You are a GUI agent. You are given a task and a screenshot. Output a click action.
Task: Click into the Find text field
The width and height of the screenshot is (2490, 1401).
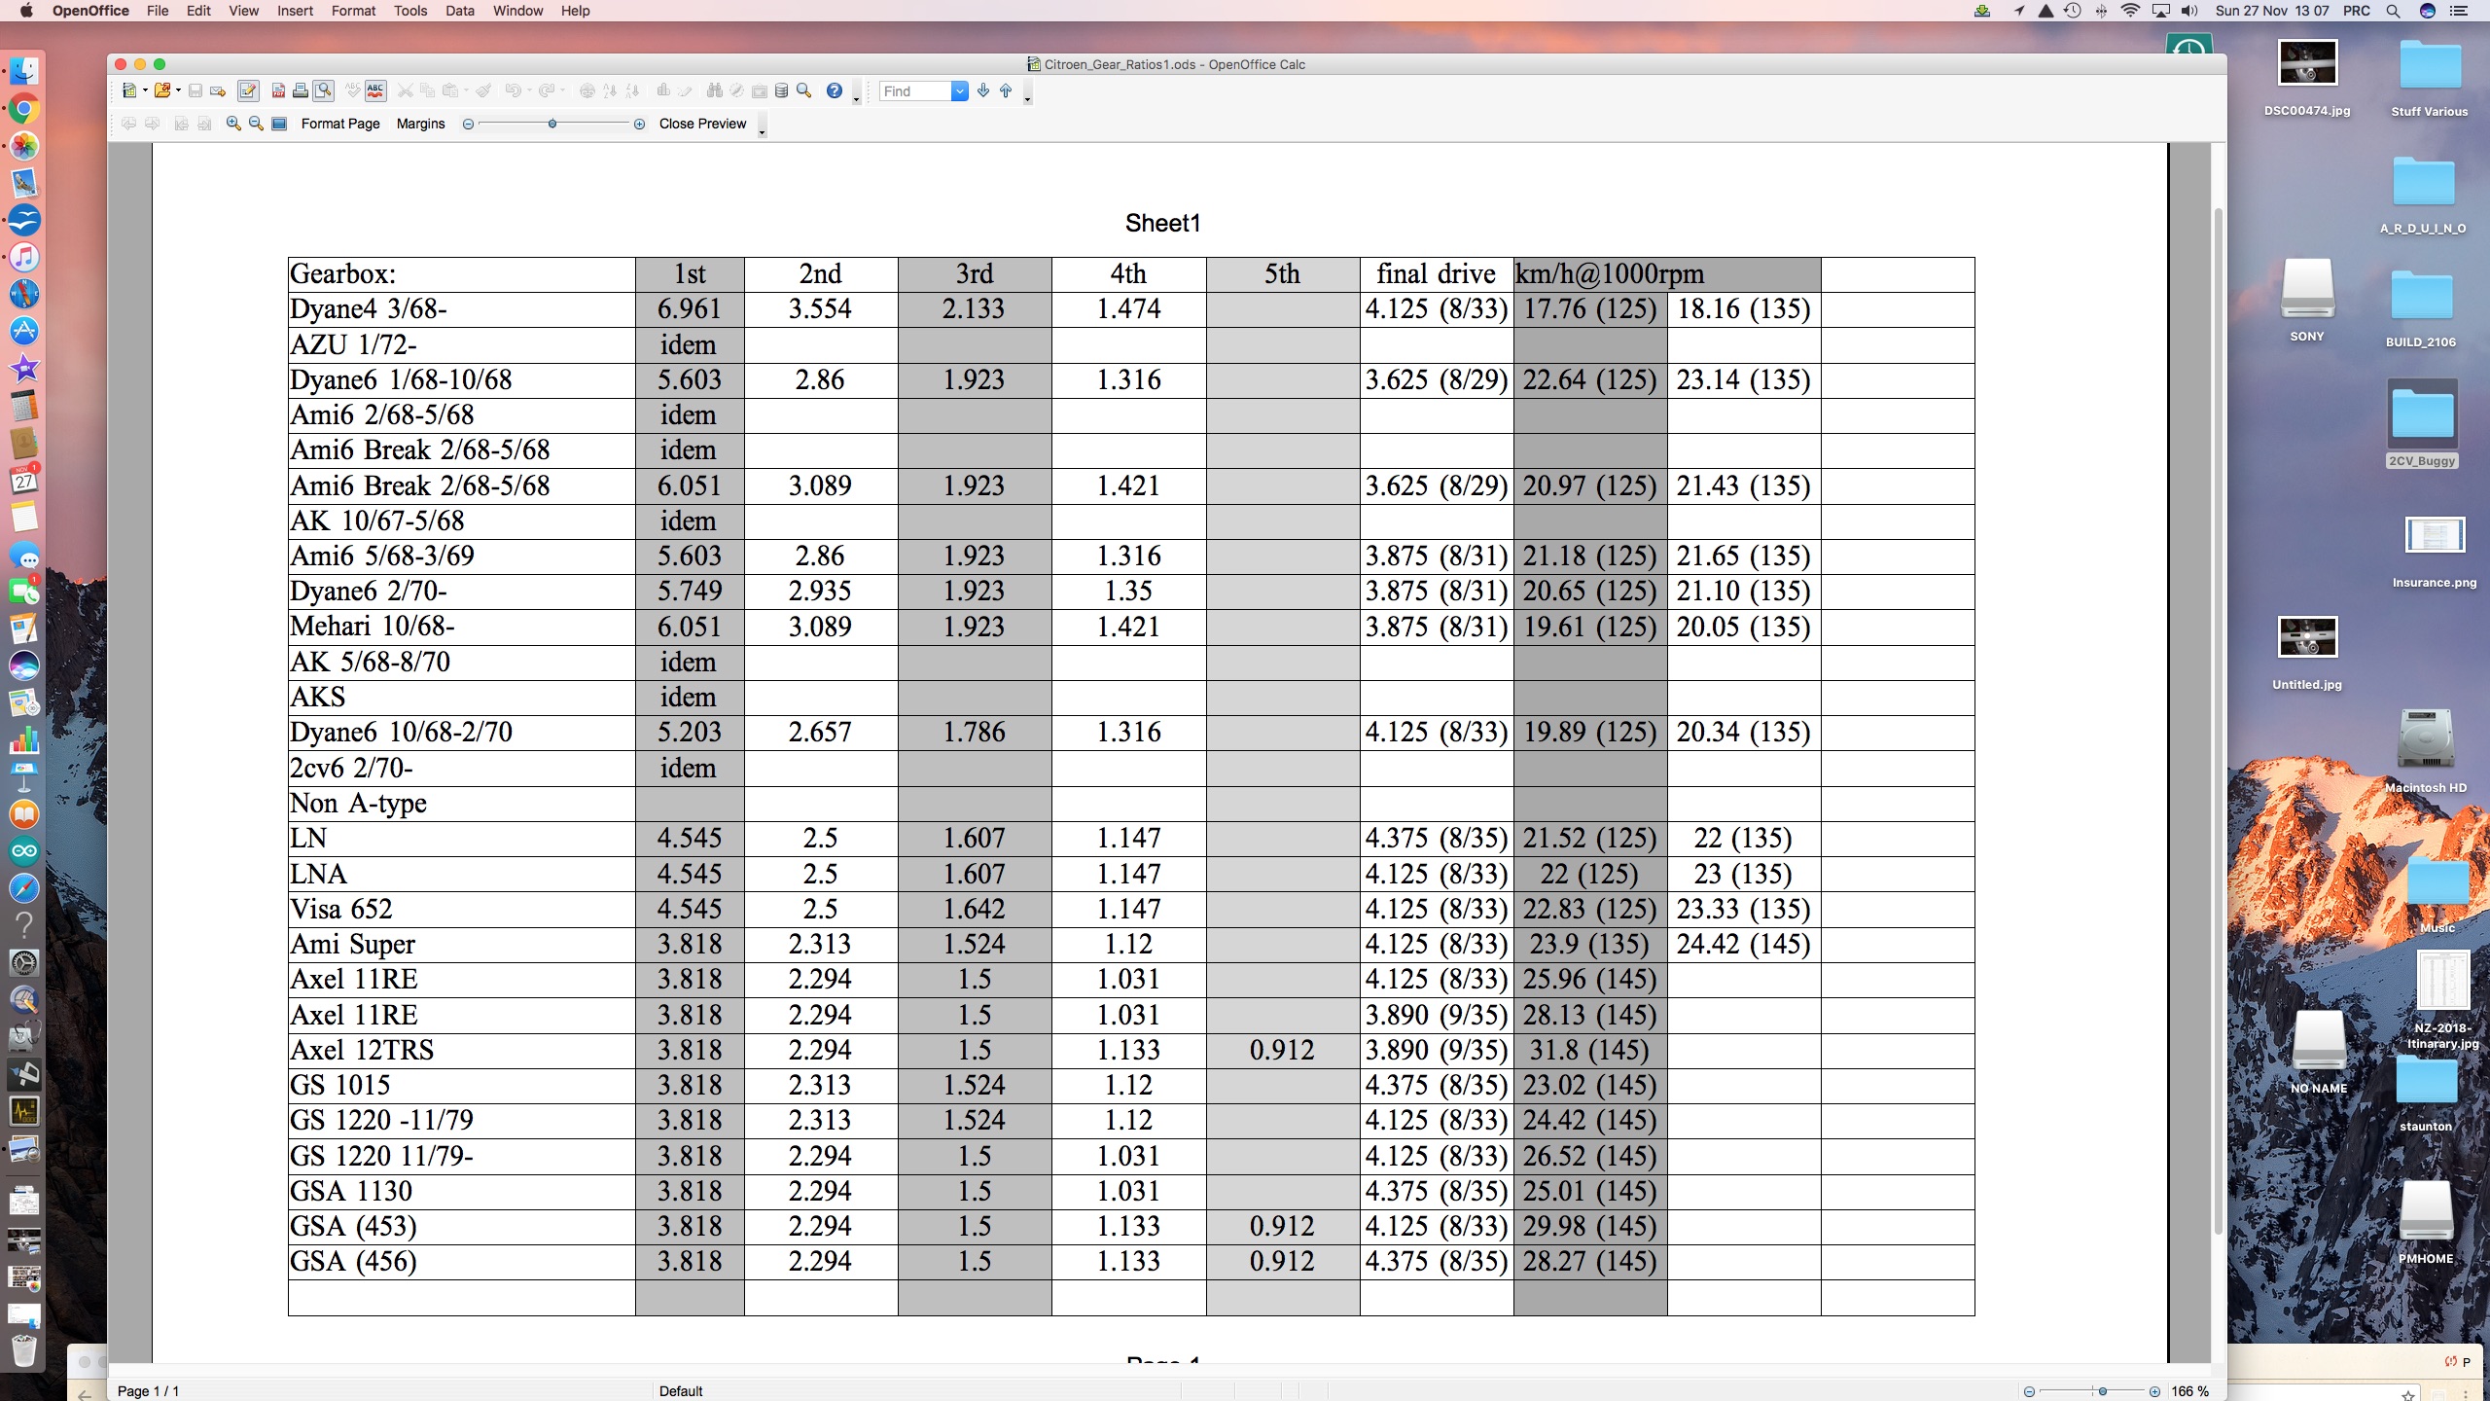(x=912, y=90)
